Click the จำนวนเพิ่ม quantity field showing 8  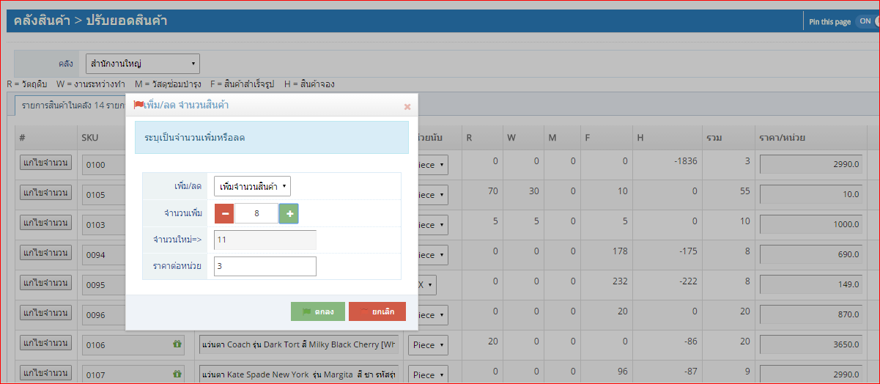(x=256, y=213)
